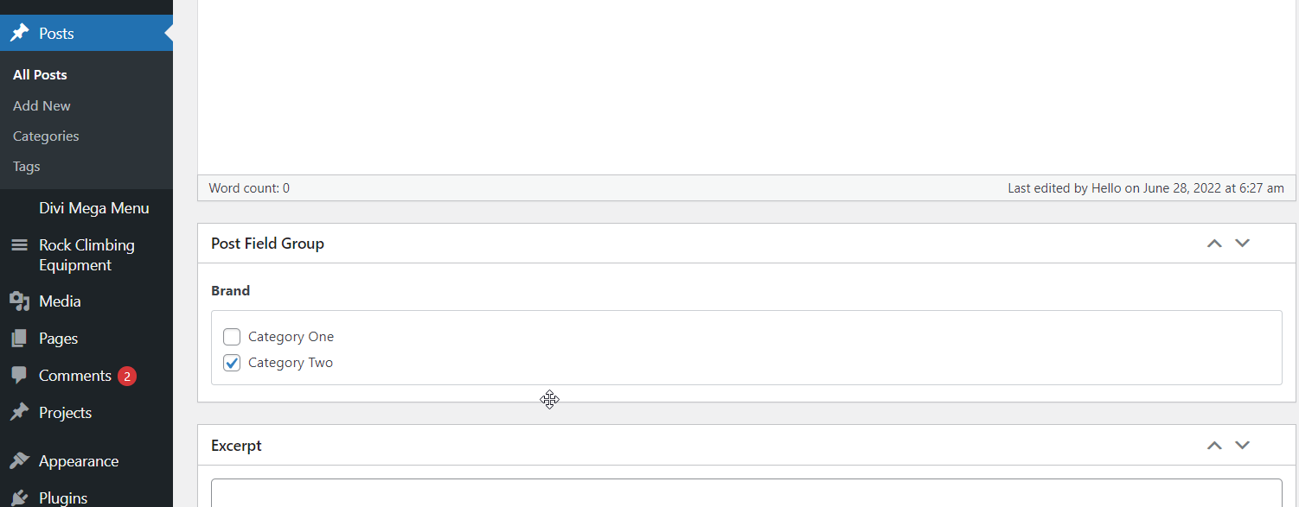Uncheck the Category Two checkbox
1299x507 pixels.
tap(232, 363)
